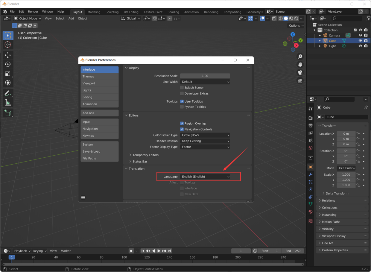Switch to the Sculpting workspace tab

coord(112,12)
